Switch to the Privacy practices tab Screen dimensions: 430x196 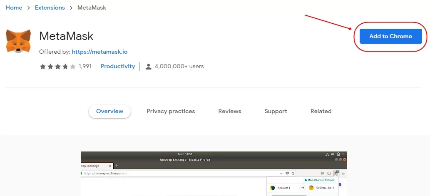[x=171, y=111]
